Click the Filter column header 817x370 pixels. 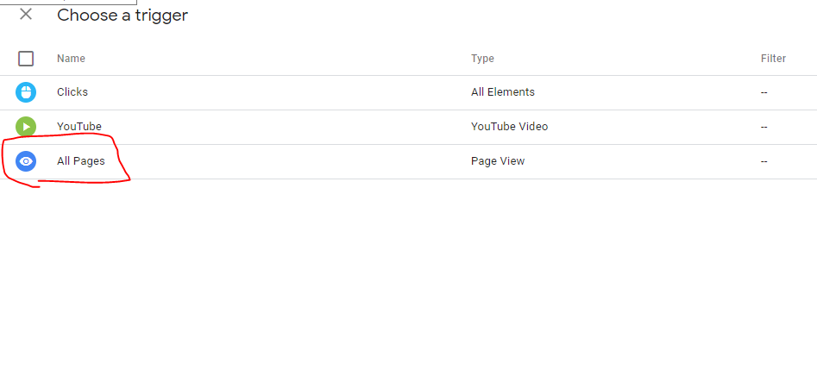[x=773, y=59]
